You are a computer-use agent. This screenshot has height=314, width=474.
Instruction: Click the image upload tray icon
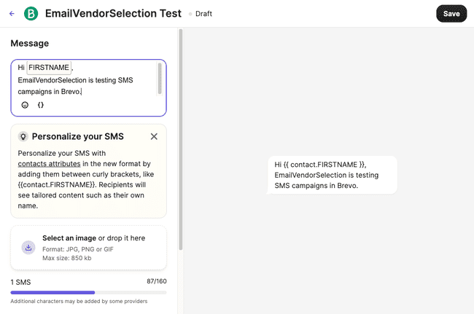click(x=28, y=248)
